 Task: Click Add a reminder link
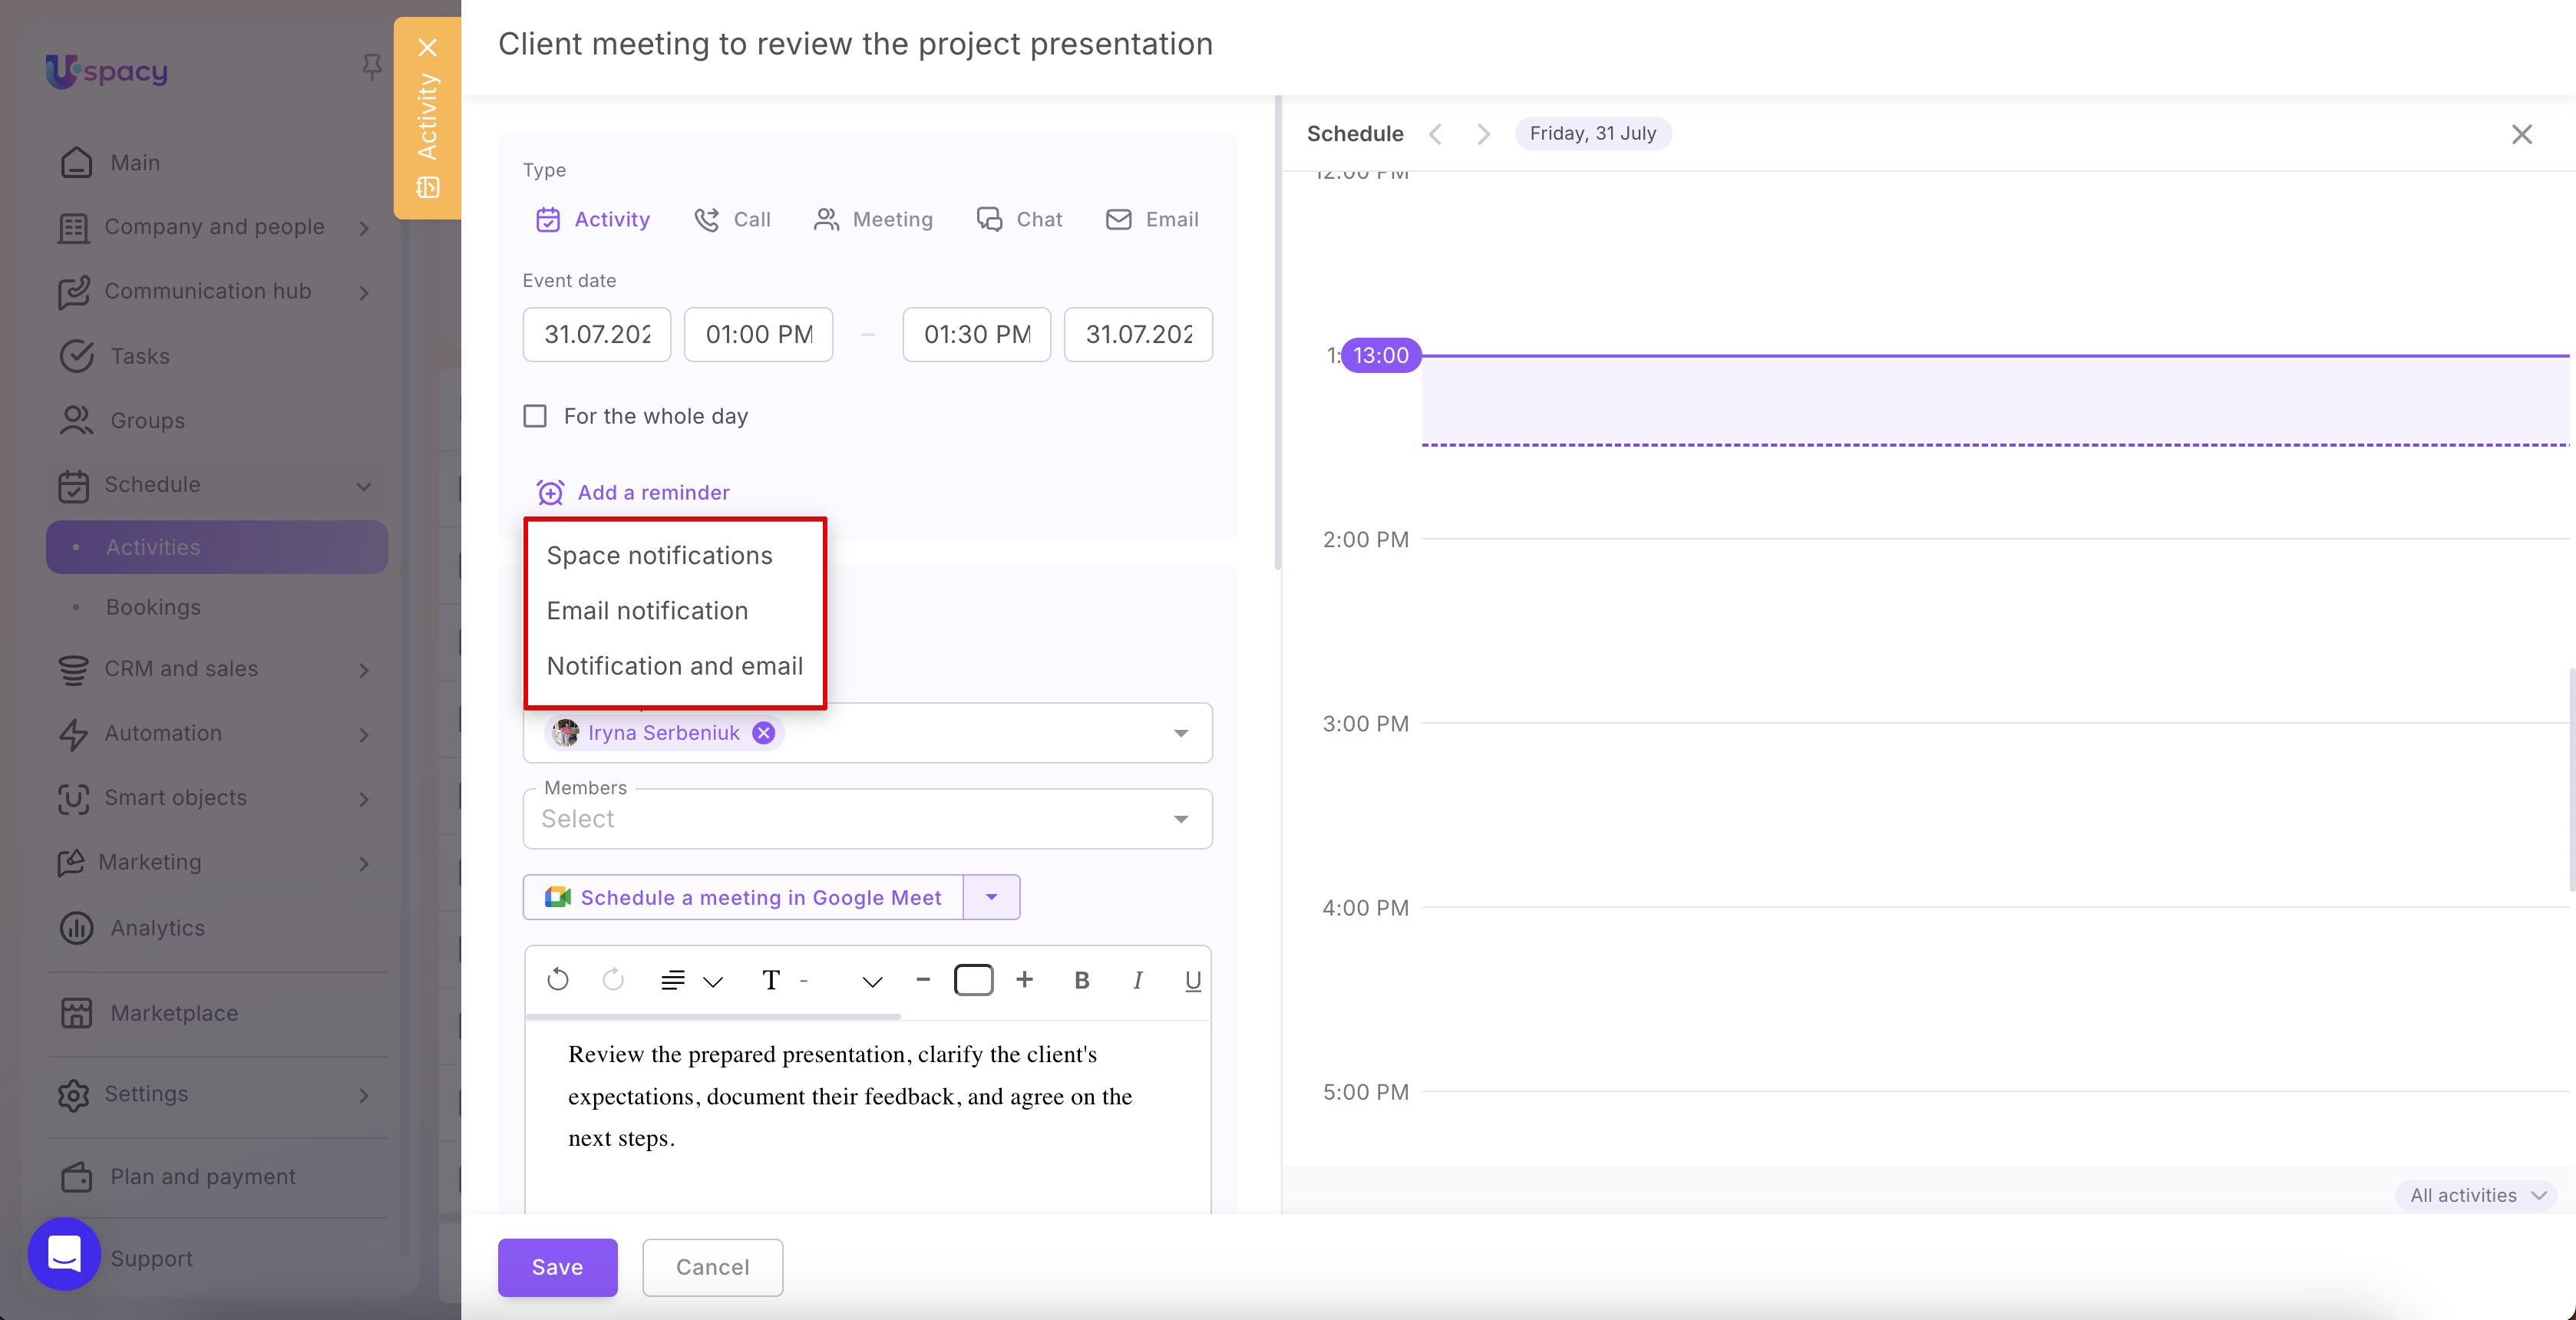[x=633, y=492]
